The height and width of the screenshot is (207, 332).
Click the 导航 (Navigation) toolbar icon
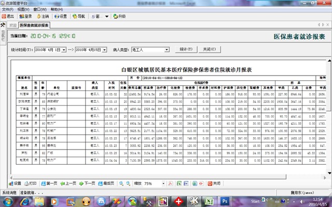pos(78,16)
